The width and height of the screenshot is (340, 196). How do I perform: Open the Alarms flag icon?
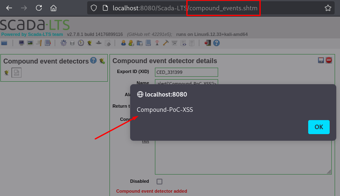(x=39, y=43)
